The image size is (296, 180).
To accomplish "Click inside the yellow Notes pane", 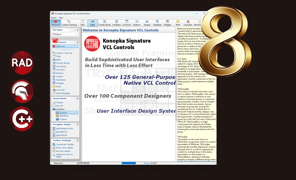I will pos(196,94).
